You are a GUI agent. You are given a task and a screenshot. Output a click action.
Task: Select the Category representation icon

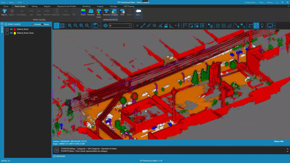coord(114,11)
